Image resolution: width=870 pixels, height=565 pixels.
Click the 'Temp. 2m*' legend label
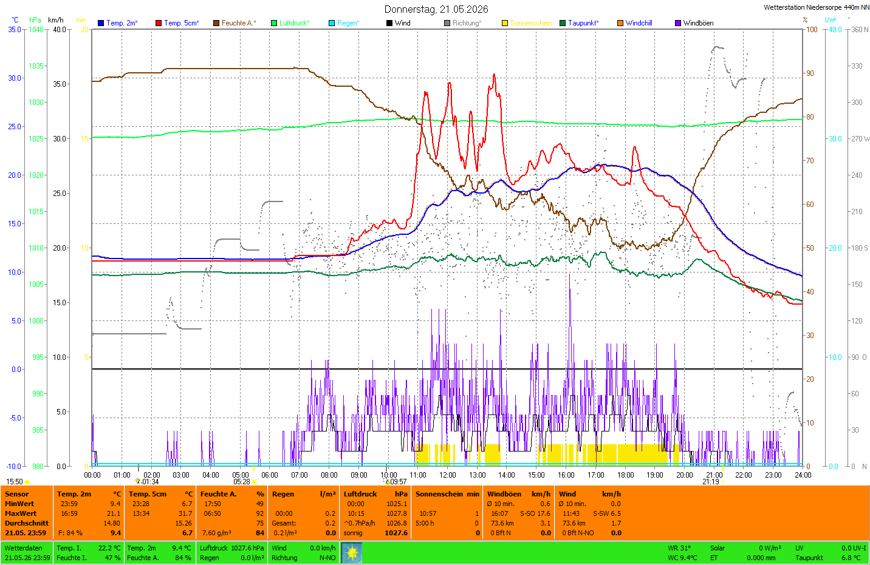click(122, 23)
